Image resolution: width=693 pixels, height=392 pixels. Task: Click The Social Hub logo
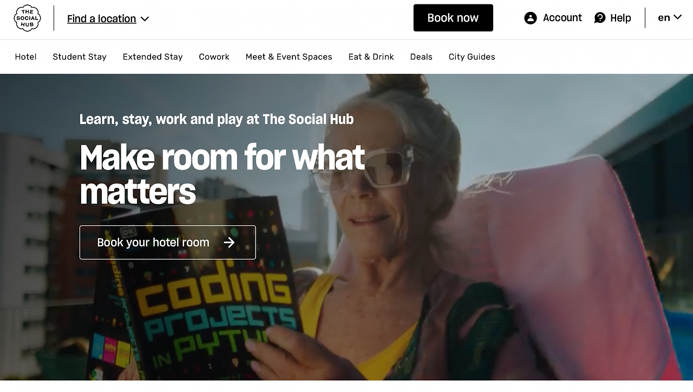point(27,18)
